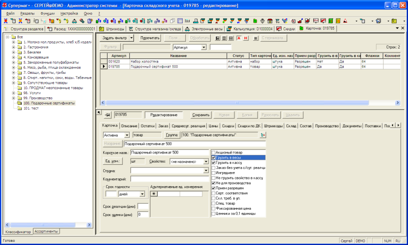Enable the Акцизный товар checkbox

214,153
